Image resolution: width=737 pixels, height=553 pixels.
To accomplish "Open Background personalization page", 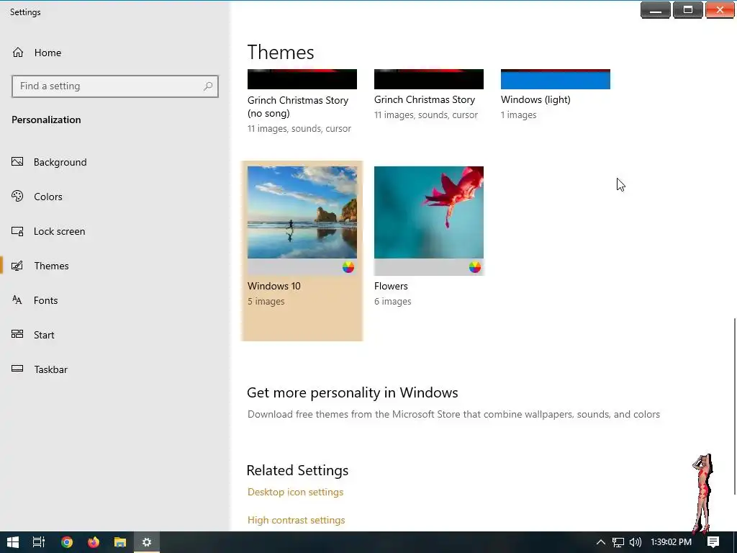I will click(x=60, y=162).
